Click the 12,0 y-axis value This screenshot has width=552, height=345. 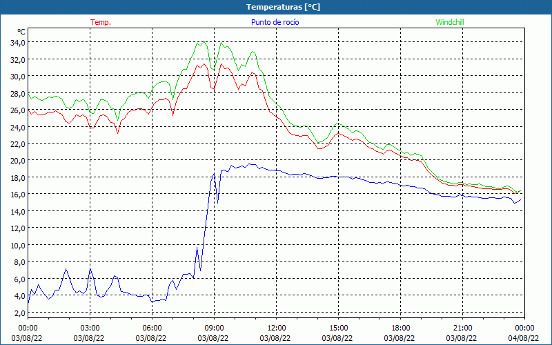click(18, 228)
